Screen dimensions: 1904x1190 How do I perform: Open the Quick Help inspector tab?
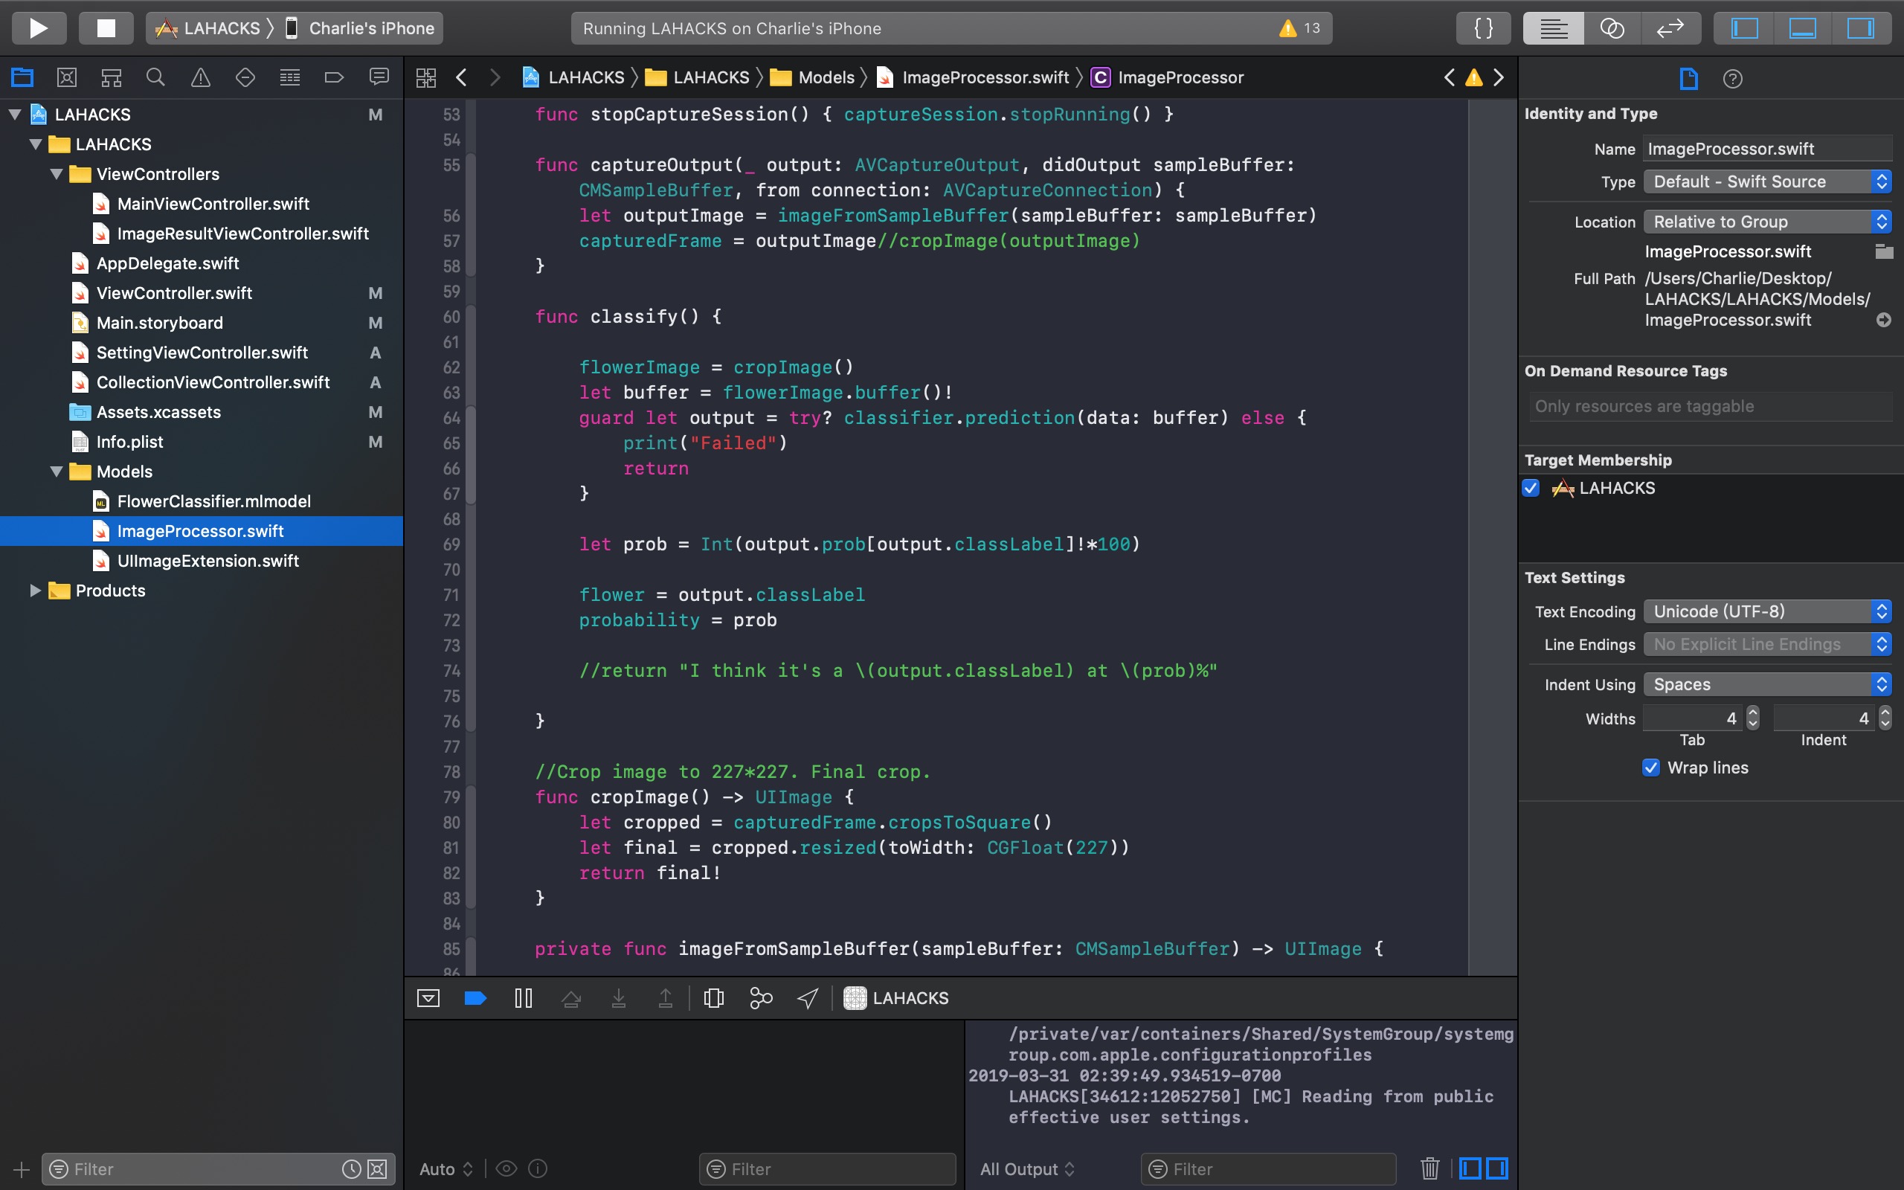click(1732, 79)
